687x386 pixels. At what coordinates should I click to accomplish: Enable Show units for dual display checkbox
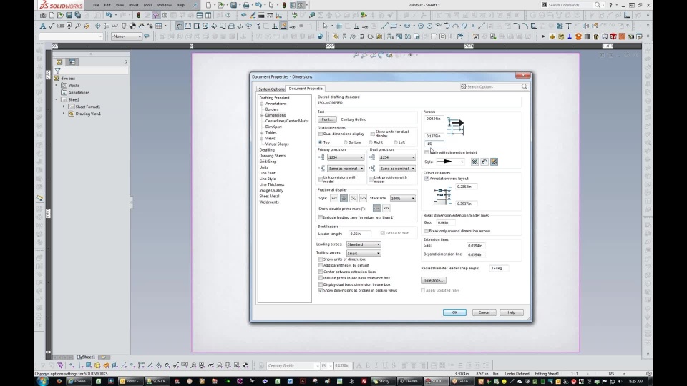click(372, 134)
